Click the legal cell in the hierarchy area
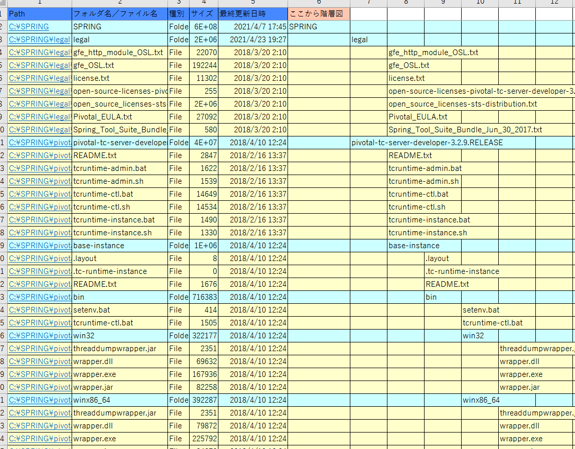 (x=360, y=40)
